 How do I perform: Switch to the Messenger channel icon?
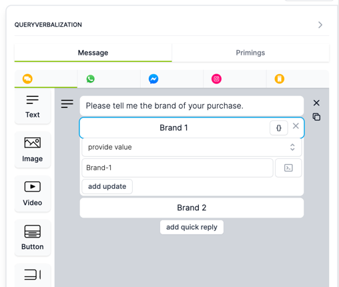click(153, 79)
